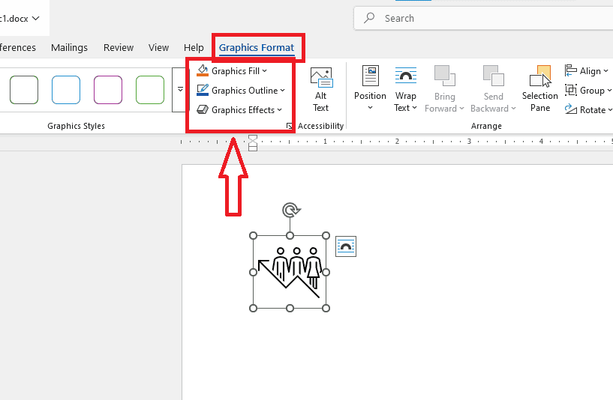
Task: Open the Wrap Text options
Action: coord(405,89)
